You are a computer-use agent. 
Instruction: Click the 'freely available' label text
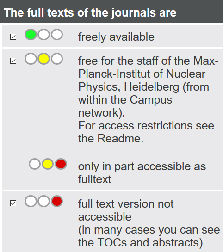click(x=116, y=37)
